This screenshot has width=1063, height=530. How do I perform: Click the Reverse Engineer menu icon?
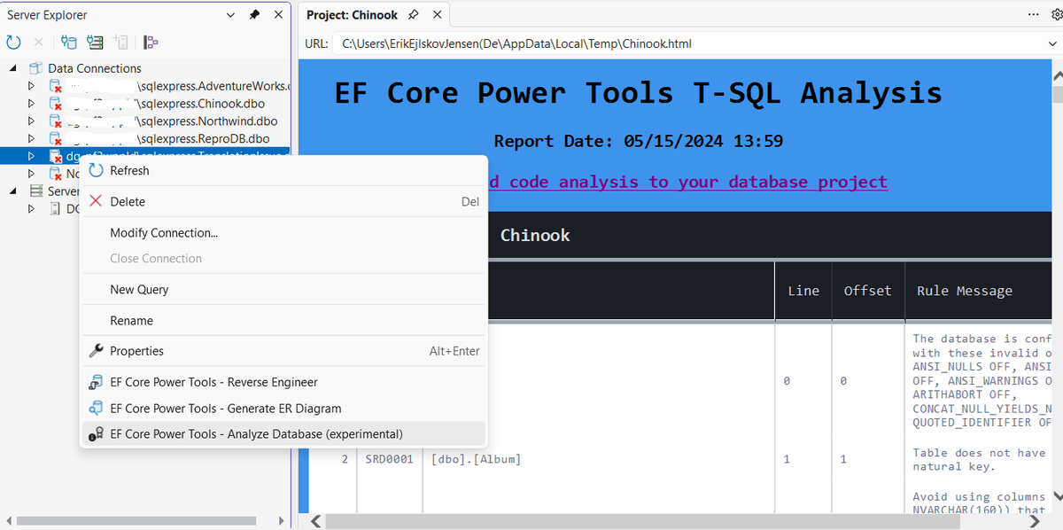pos(96,383)
